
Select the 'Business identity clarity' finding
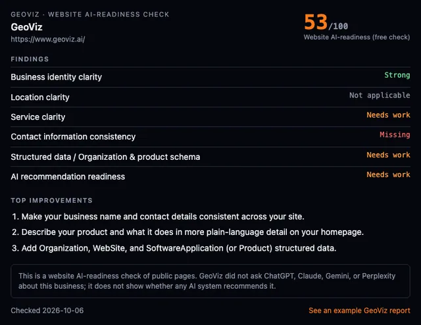click(x=57, y=77)
